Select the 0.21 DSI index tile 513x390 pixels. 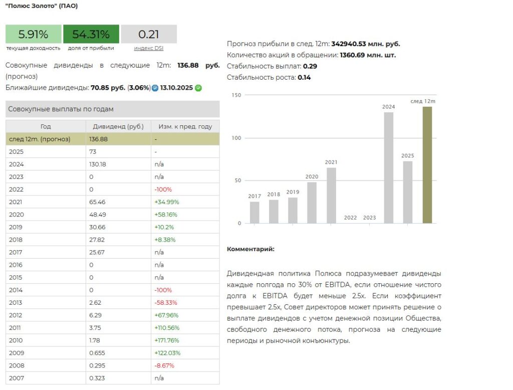coord(149,34)
